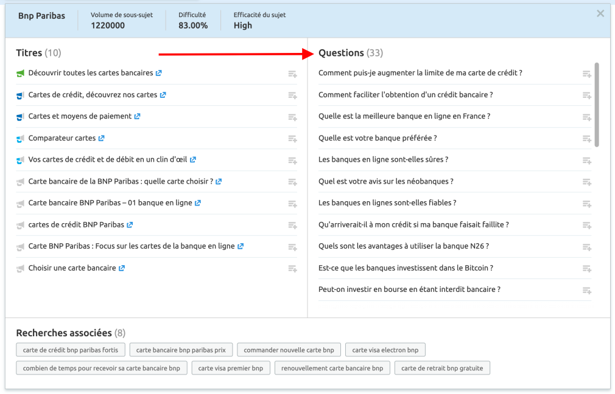Open external link for 'Cartes et moyens de paiement'

pos(137,116)
